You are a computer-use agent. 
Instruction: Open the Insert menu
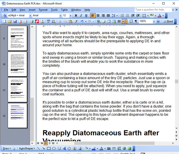point(32,10)
